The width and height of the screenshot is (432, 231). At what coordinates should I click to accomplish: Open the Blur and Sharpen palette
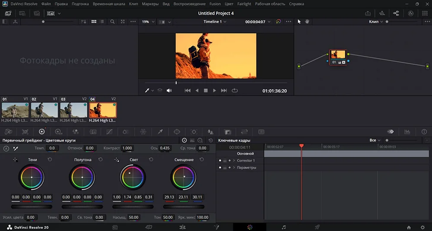(210, 132)
